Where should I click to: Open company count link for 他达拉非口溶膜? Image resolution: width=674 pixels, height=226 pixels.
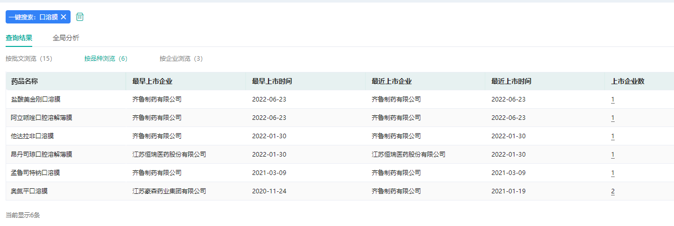(x=613, y=136)
